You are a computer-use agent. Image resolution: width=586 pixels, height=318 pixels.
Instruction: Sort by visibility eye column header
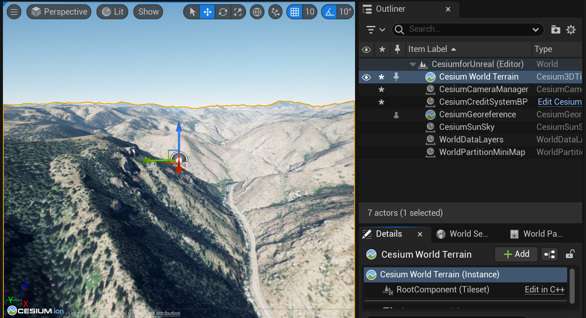(x=366, y=49)
